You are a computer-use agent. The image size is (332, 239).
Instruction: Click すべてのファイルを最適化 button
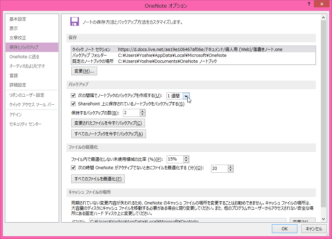tap(98, 179)
